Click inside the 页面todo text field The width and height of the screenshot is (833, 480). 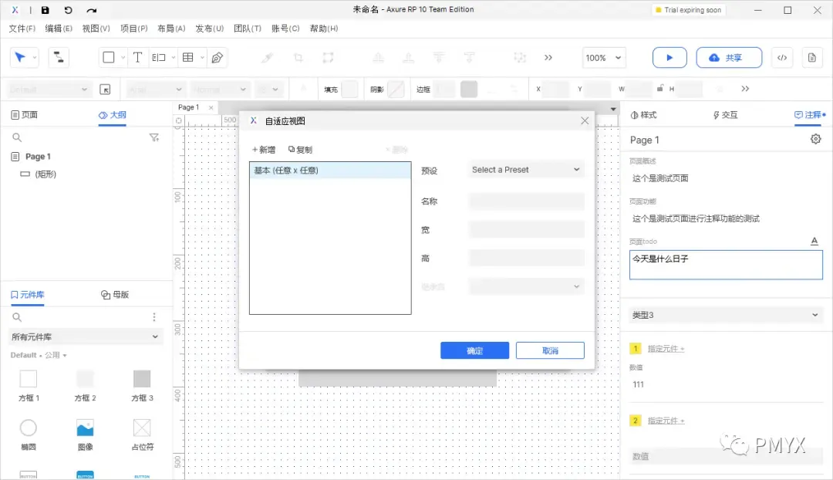[x=723, y=265]
